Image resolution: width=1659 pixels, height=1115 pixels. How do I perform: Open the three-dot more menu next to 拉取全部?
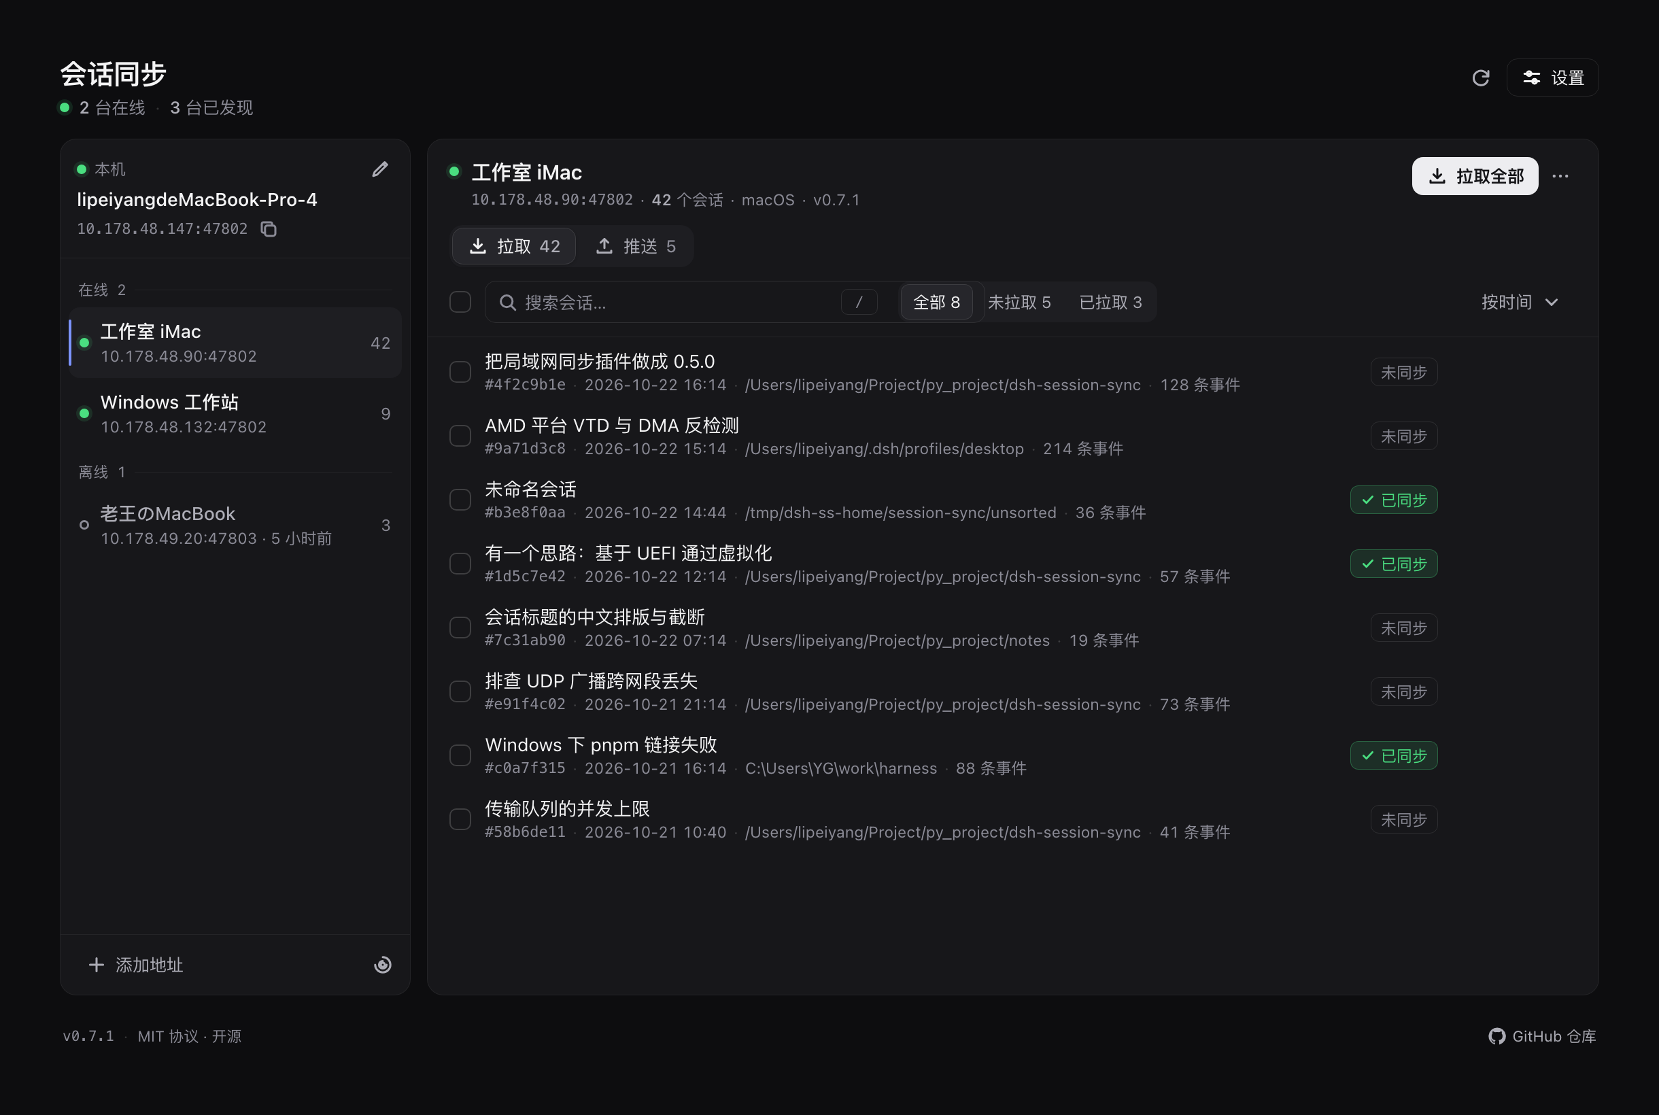click(1560, 176)
